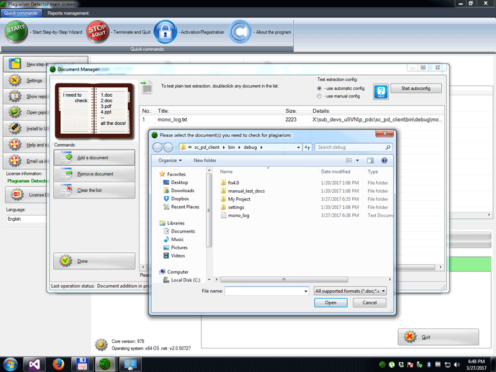Click the Language English selector
496x372 pixels.
[x=27, y=219]
